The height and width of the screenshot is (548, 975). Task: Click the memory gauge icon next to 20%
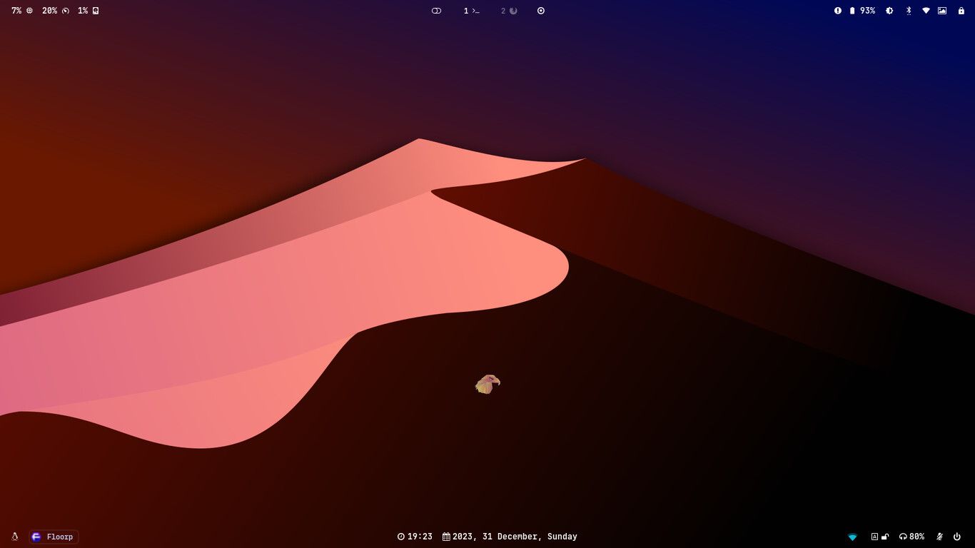tap(65, 11)
